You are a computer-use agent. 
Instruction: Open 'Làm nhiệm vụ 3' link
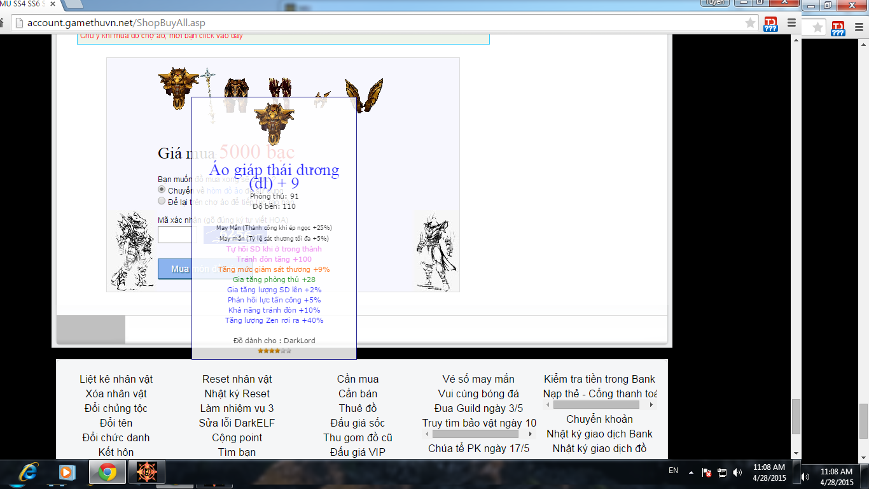coord(237,408)
